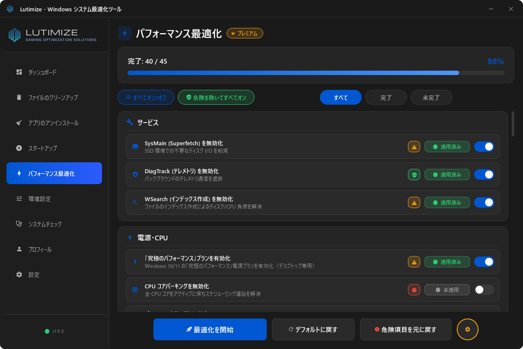This screenshot has height=349, width=523.
Task: Click the v1.8.6 version label
Action: click(x=58, y=331)
